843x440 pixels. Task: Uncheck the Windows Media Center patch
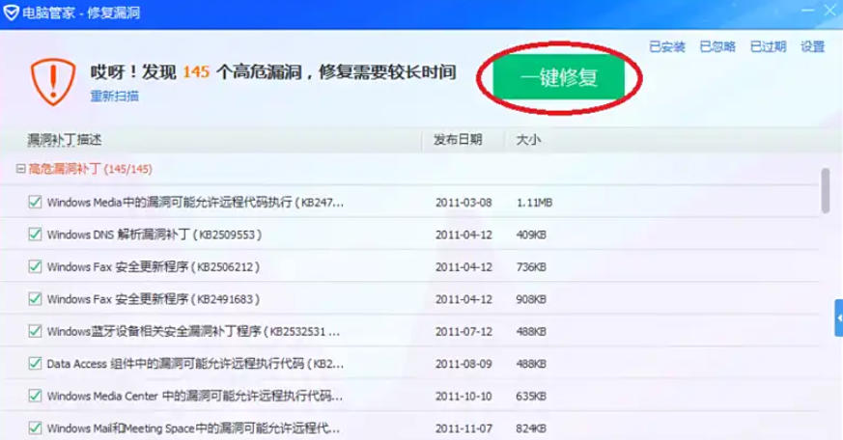(36, 396)
